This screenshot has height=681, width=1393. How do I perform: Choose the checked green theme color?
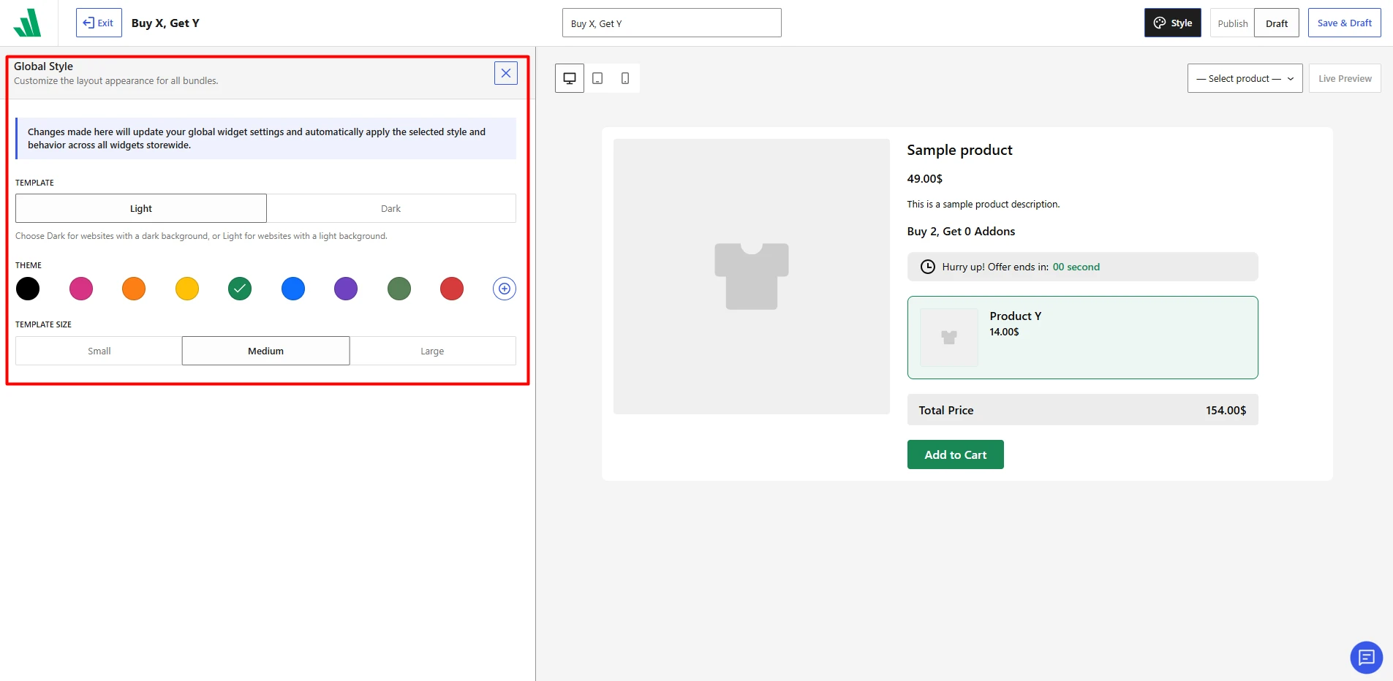click(x=240, y=289)
